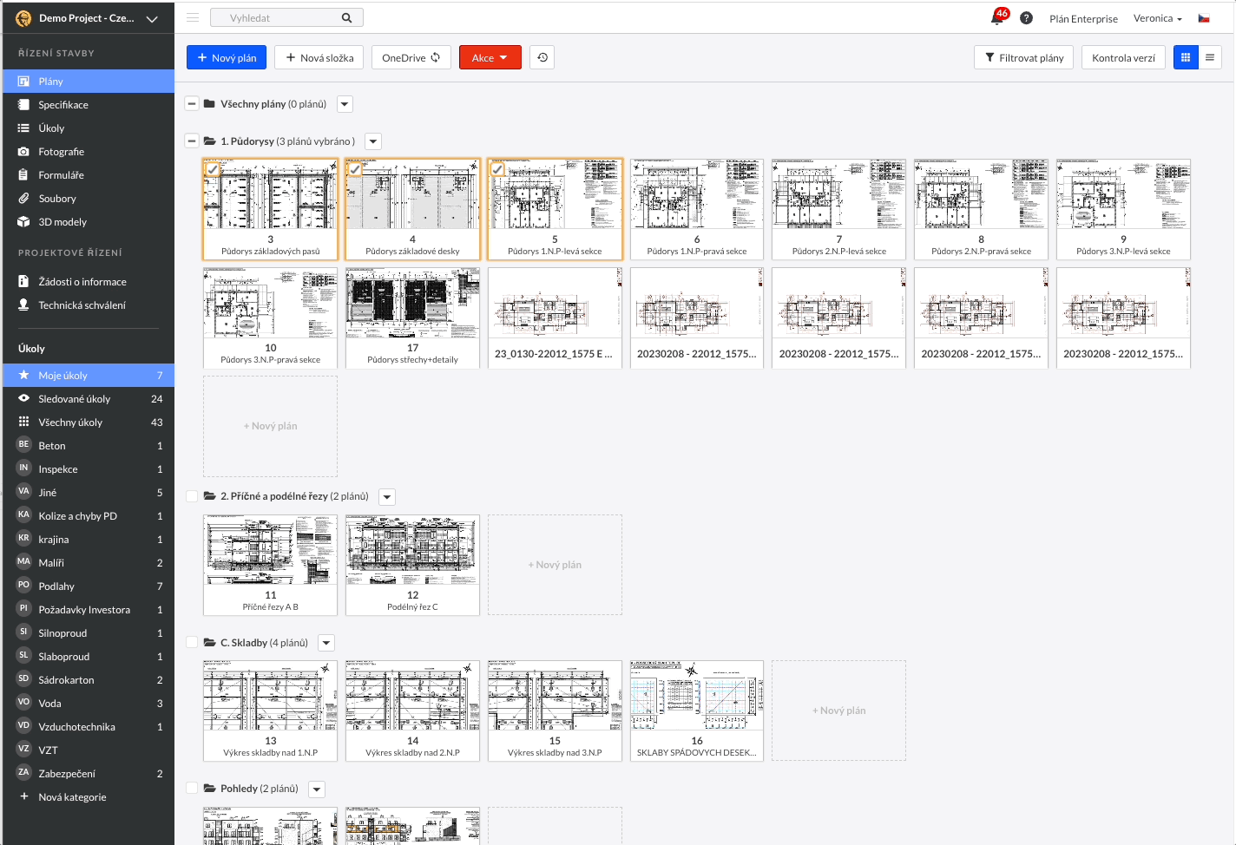
Task: Click the Fotografie camera icon
Action: click(x=23, y=151)
